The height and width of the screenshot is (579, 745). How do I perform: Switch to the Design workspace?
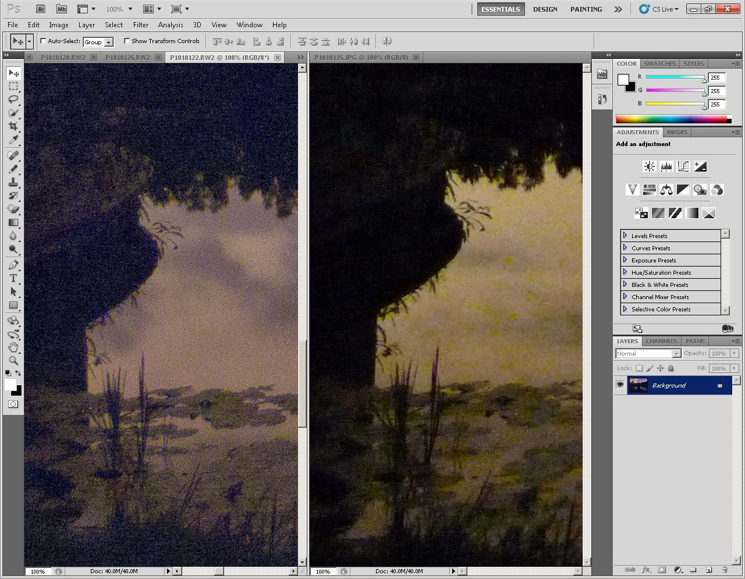coord(545,9)
